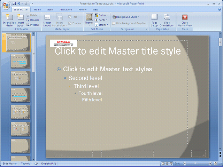Viewport: 223px width, 167px height.
Task: Switch to the Slide Master tab
Action: click(21, 9)
